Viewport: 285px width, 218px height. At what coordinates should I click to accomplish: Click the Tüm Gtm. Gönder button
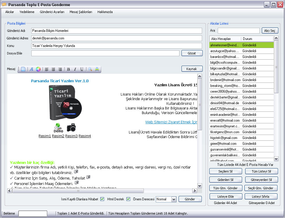click(226, 188)
